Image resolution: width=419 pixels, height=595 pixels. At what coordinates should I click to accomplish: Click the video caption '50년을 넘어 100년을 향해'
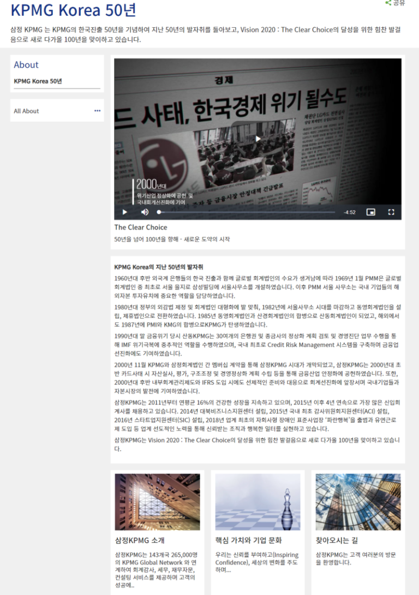tap(172, 239)
